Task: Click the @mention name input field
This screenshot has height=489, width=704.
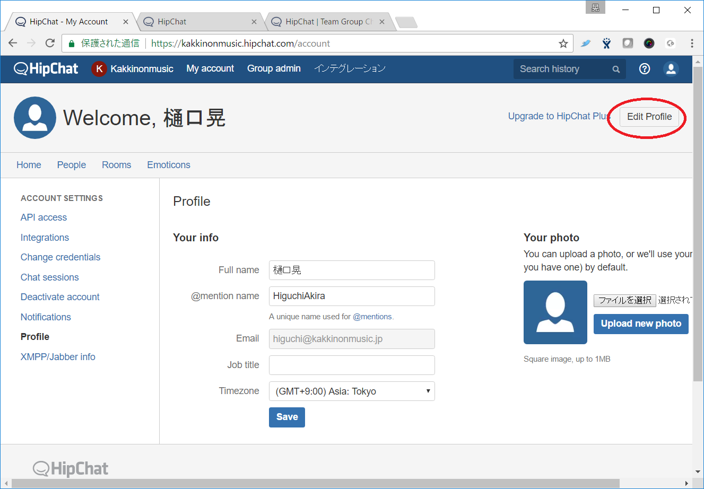Action: 352,296
